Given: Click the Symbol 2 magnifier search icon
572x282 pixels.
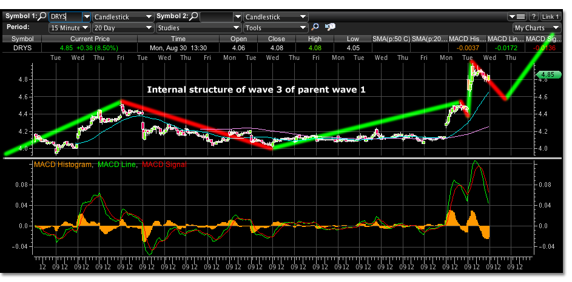Looking at the screenshot, I should coord(193,17).
